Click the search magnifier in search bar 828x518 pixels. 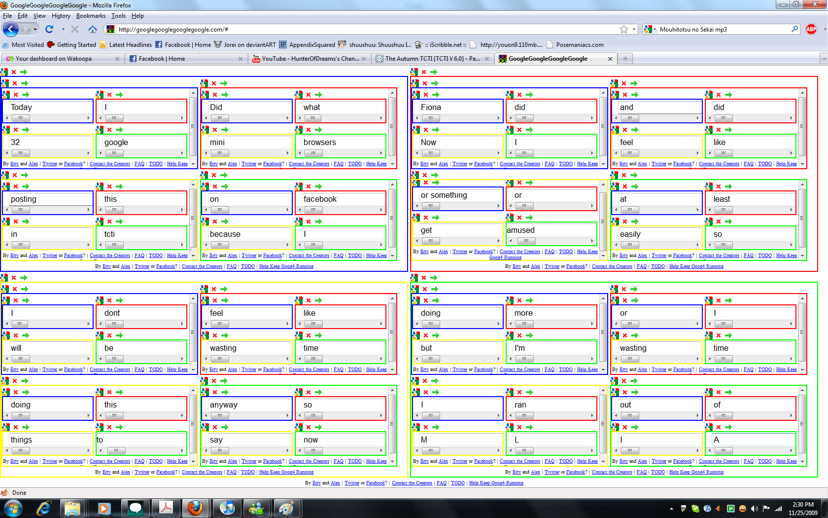click(794, 29)
